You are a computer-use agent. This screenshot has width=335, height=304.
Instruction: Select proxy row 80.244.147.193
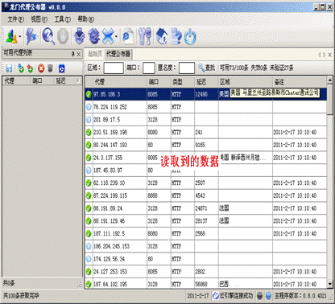click(x=206, y=145)
